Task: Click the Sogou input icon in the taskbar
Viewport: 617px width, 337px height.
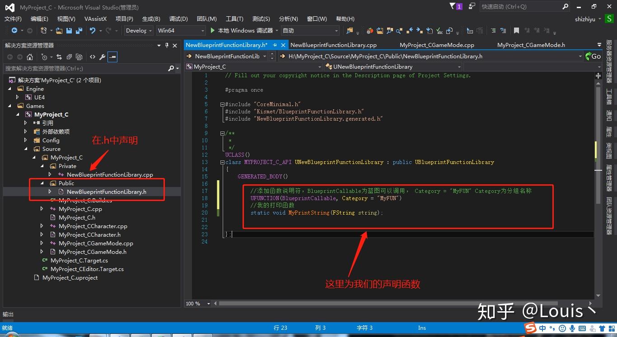Action: (x=530, y=328)
